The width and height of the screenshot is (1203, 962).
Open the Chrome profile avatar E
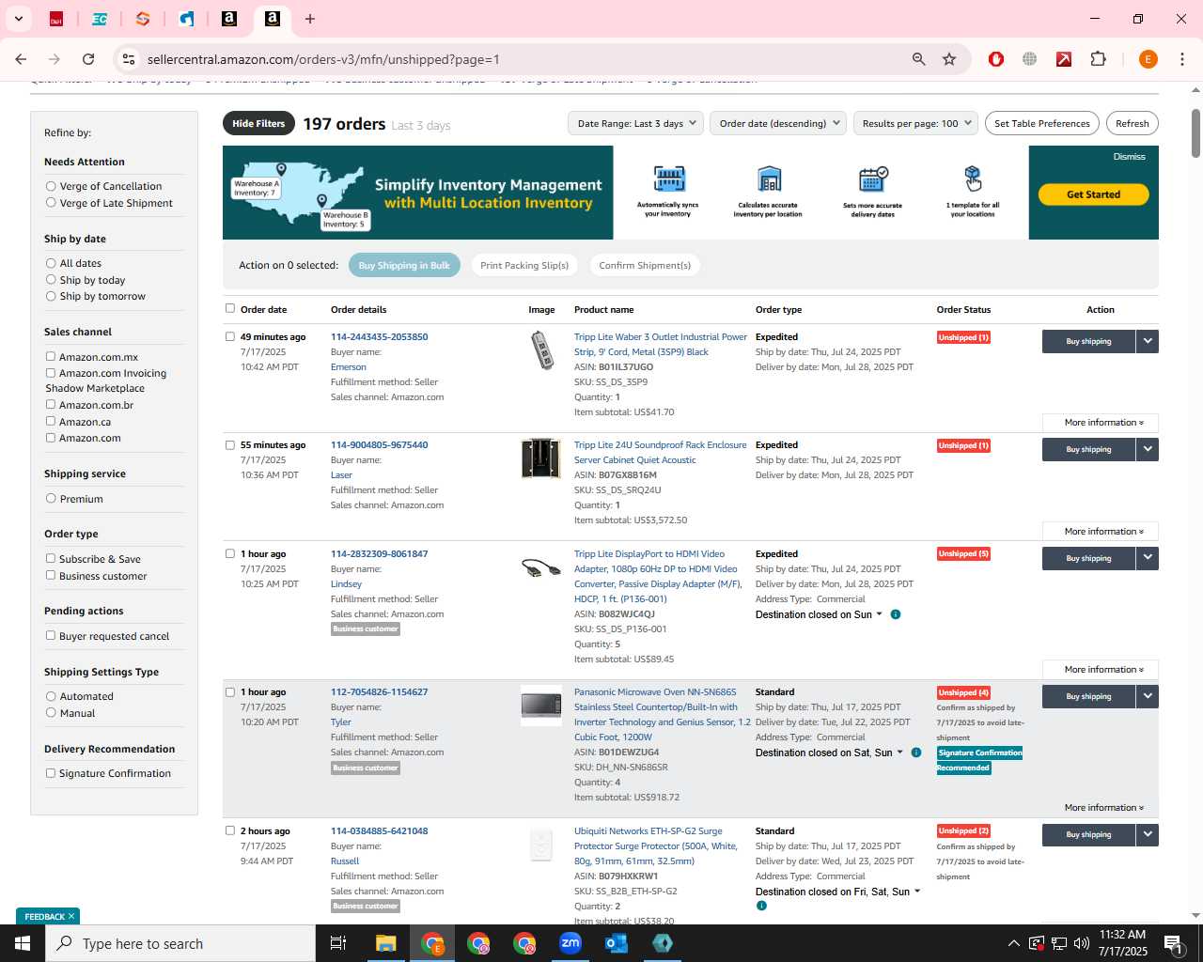[1148, 59]
